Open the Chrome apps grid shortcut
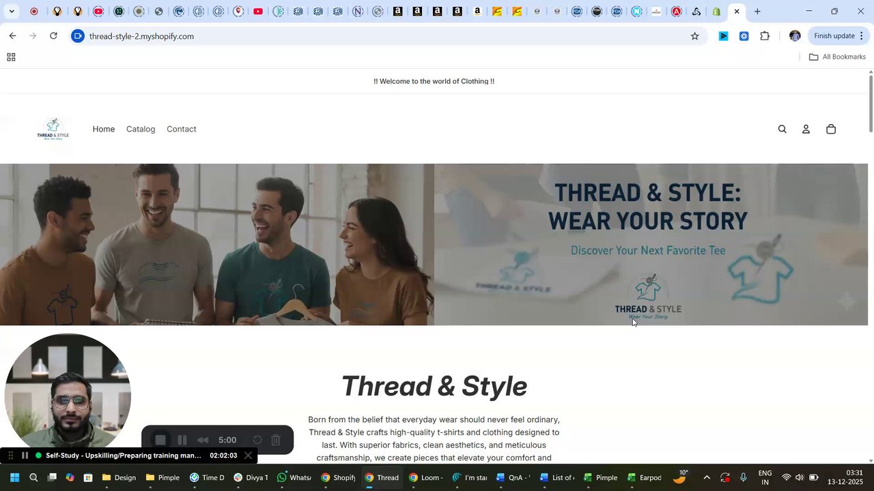The image size is (874, 491). pyautogui.click(x=11, y=57)
